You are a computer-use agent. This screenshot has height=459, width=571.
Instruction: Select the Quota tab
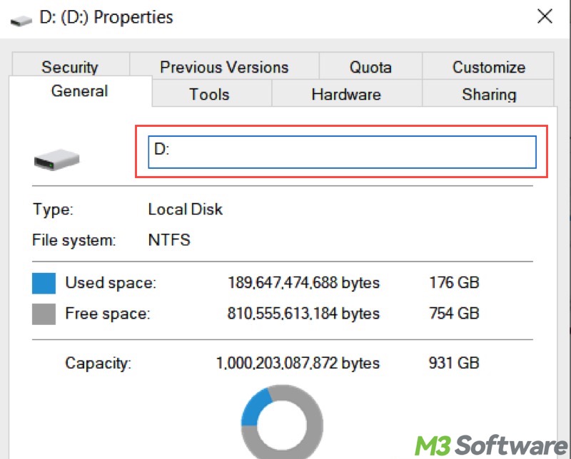(370, 68)
